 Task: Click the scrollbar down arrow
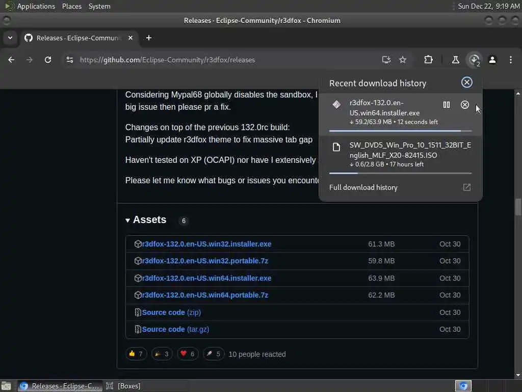coord(518,375)
